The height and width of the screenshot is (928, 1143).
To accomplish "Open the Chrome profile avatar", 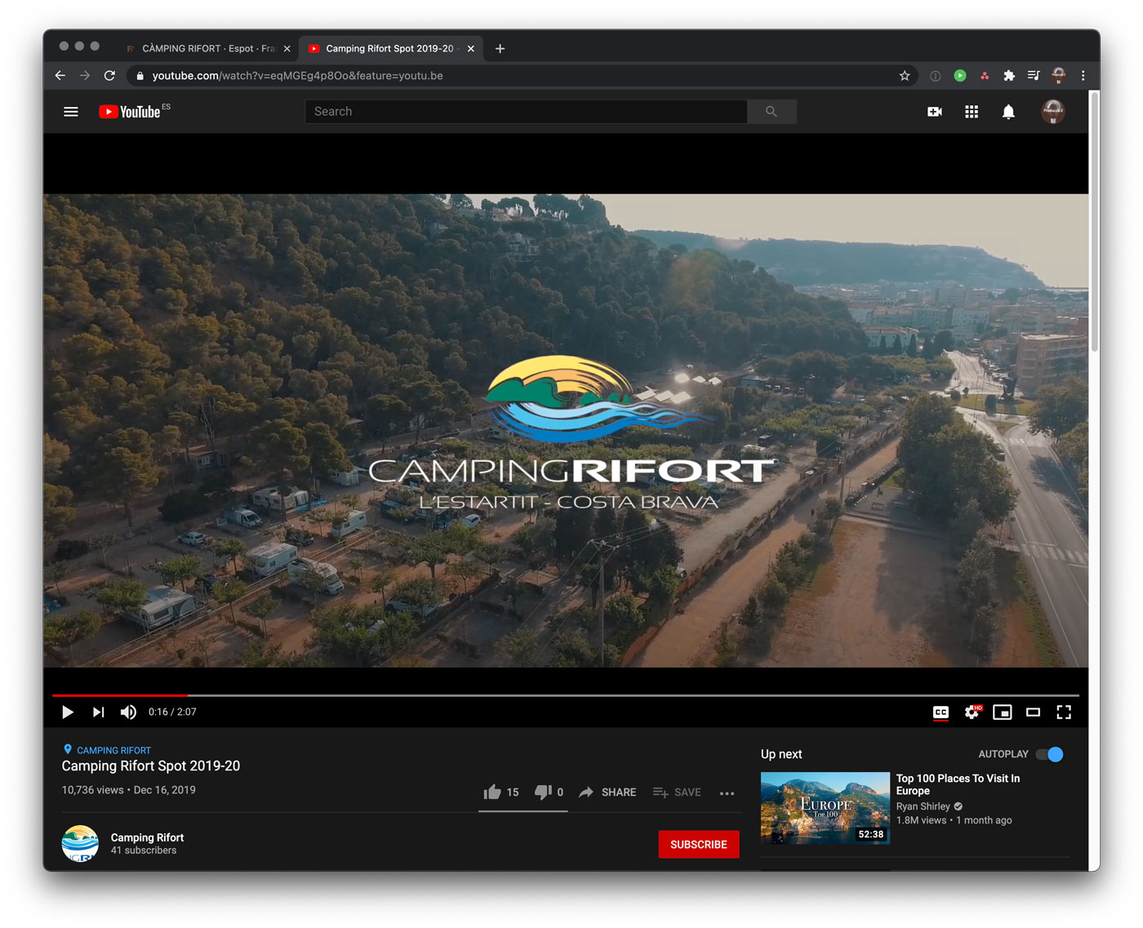I will click(x=1059, y=76).
